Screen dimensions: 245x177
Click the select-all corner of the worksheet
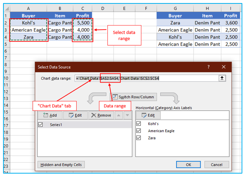(x=7, y=8)
